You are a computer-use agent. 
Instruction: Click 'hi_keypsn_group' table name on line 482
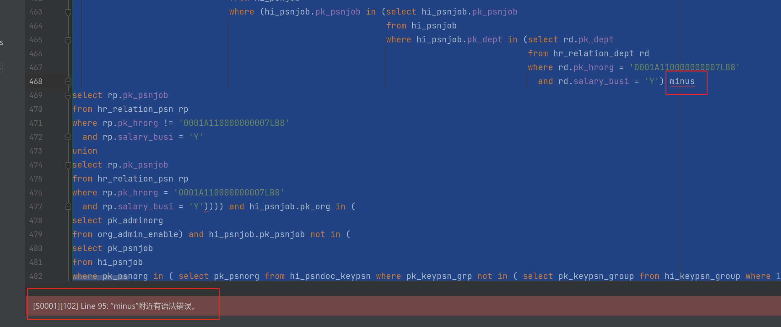[x=702, y=276]
